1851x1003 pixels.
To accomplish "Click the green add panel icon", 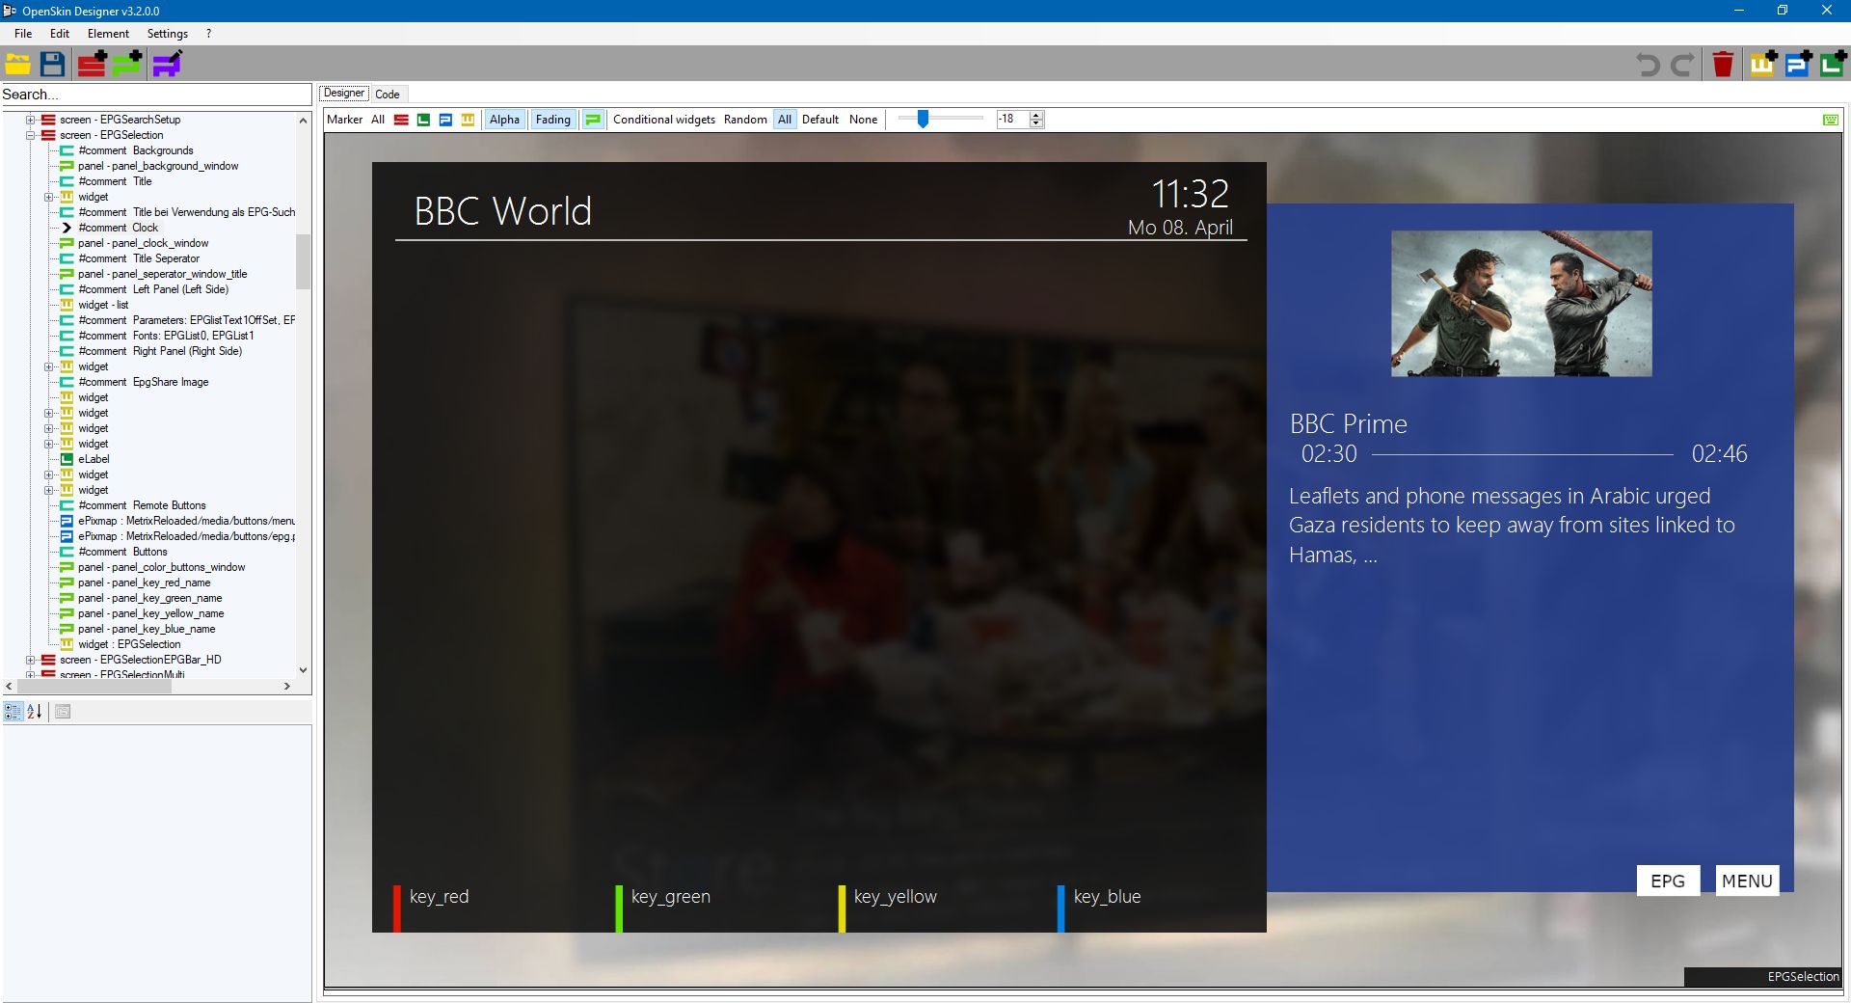I will tap(127, 65).
